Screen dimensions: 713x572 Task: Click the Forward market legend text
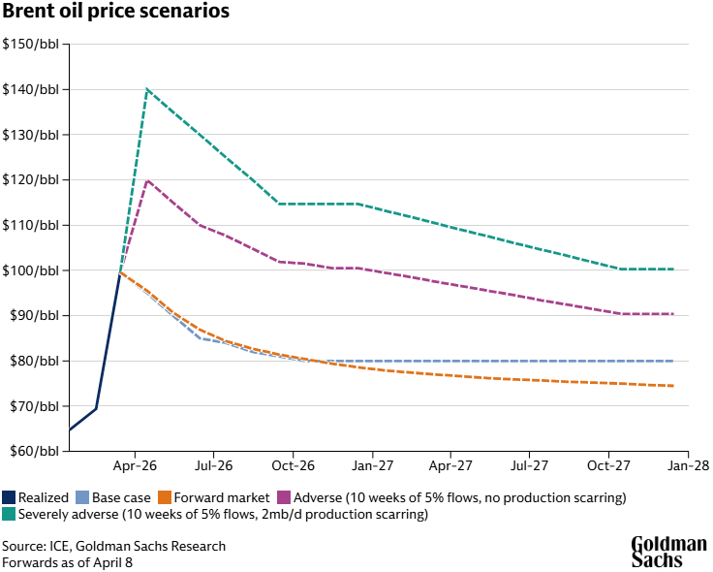[x=222, y=497]
